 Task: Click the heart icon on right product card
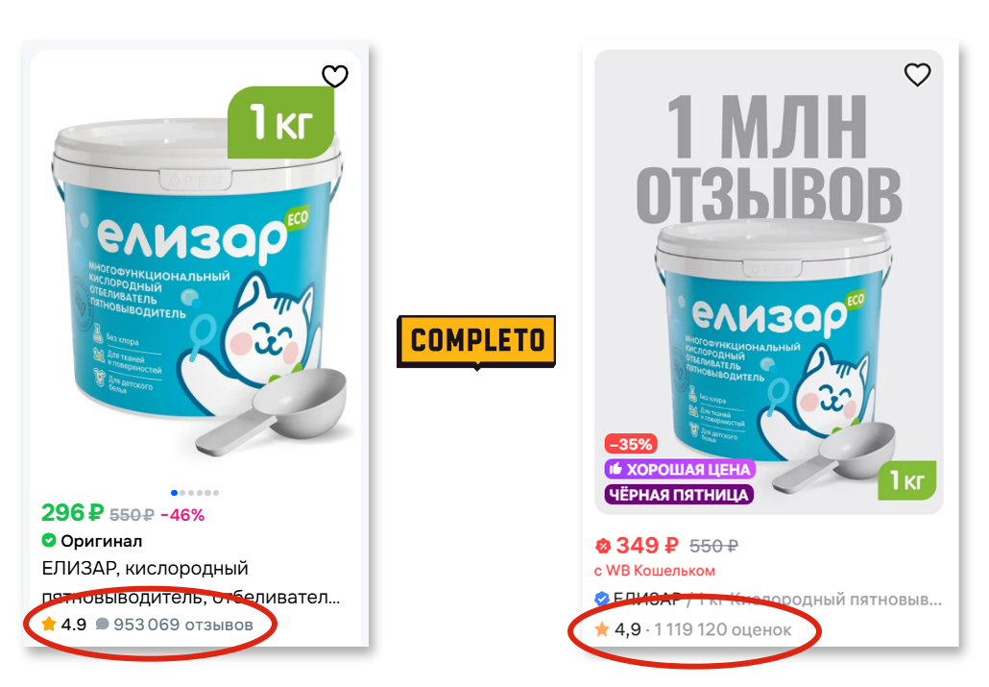pos(917,75)
